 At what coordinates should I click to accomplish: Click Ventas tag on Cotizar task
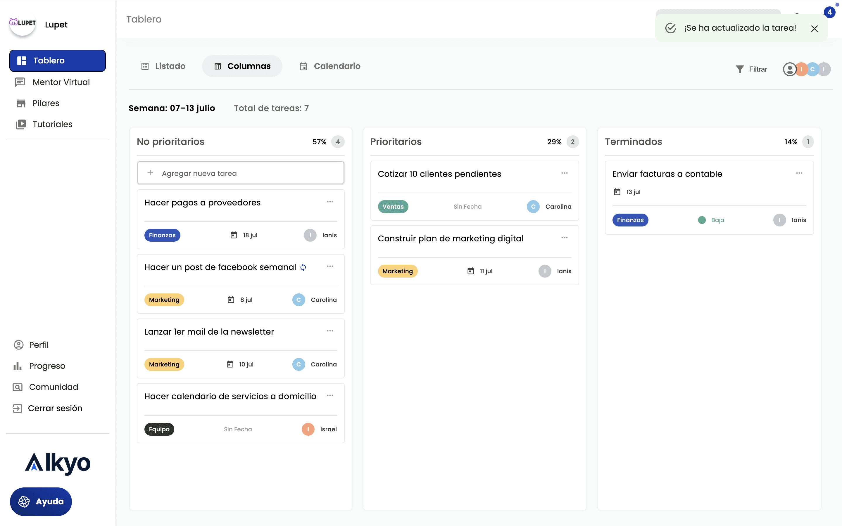pyautogui.click(x=393, y=207)
